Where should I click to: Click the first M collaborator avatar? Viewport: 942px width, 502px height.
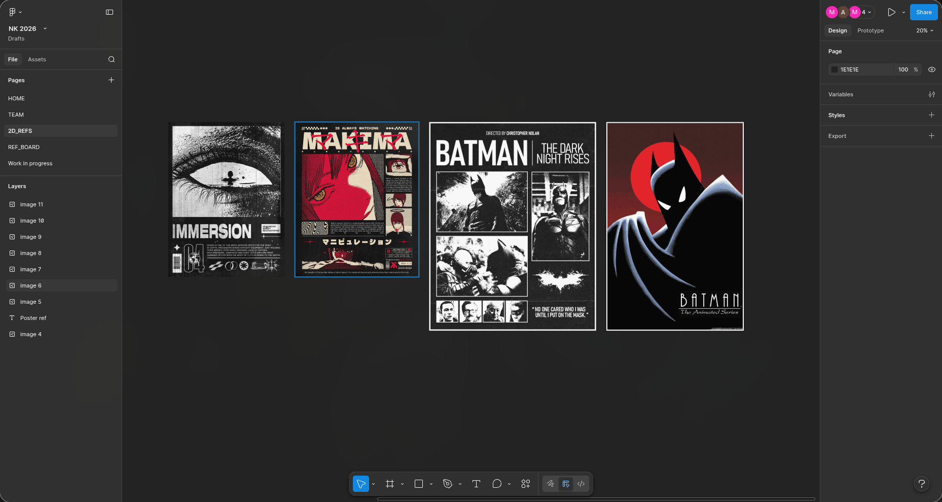click(832, 12)
